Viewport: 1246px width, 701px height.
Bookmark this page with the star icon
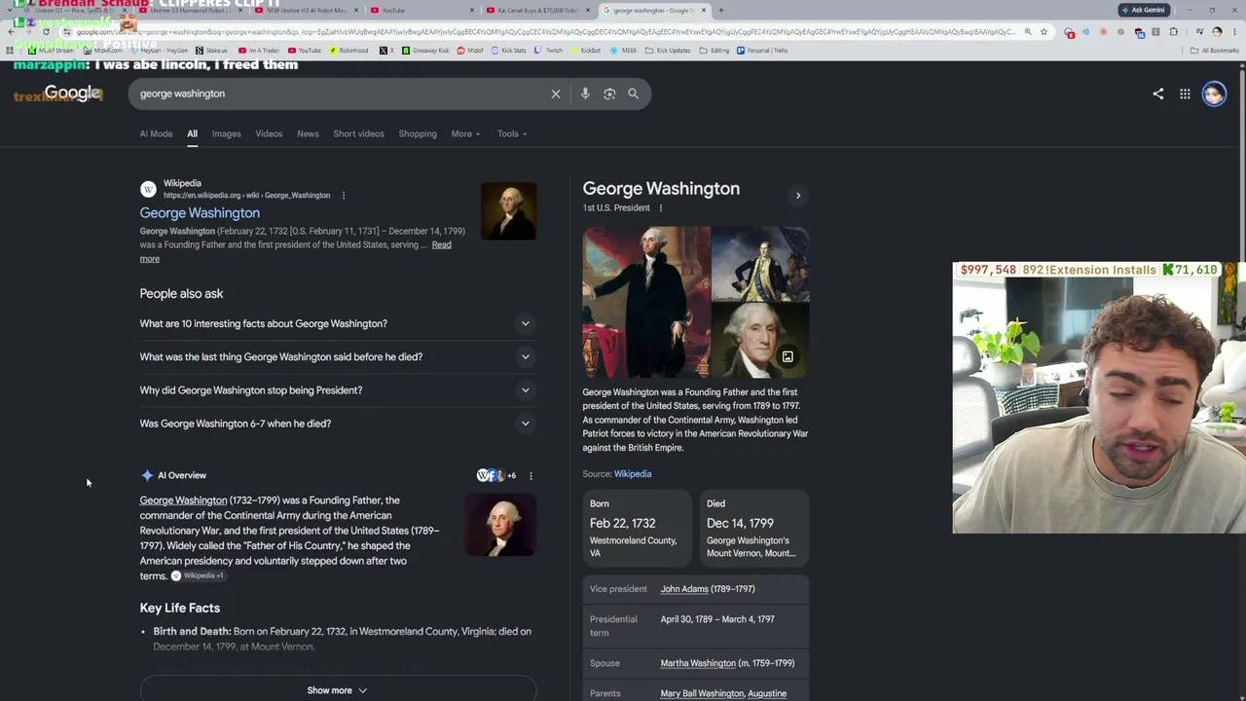[x=1044, y=31]
